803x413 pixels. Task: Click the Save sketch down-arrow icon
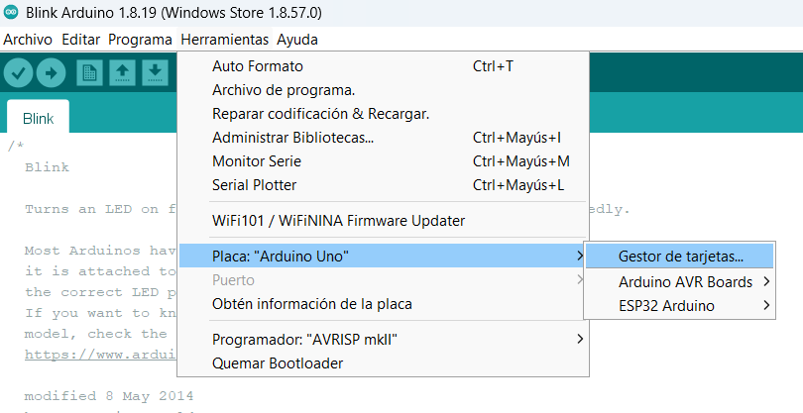coord(155,73)
